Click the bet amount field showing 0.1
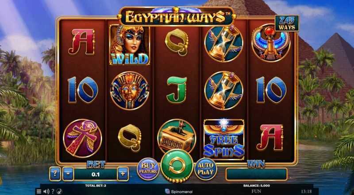This screenshot has width=354, height=195. pyautogui.click(x=96, y=175)
